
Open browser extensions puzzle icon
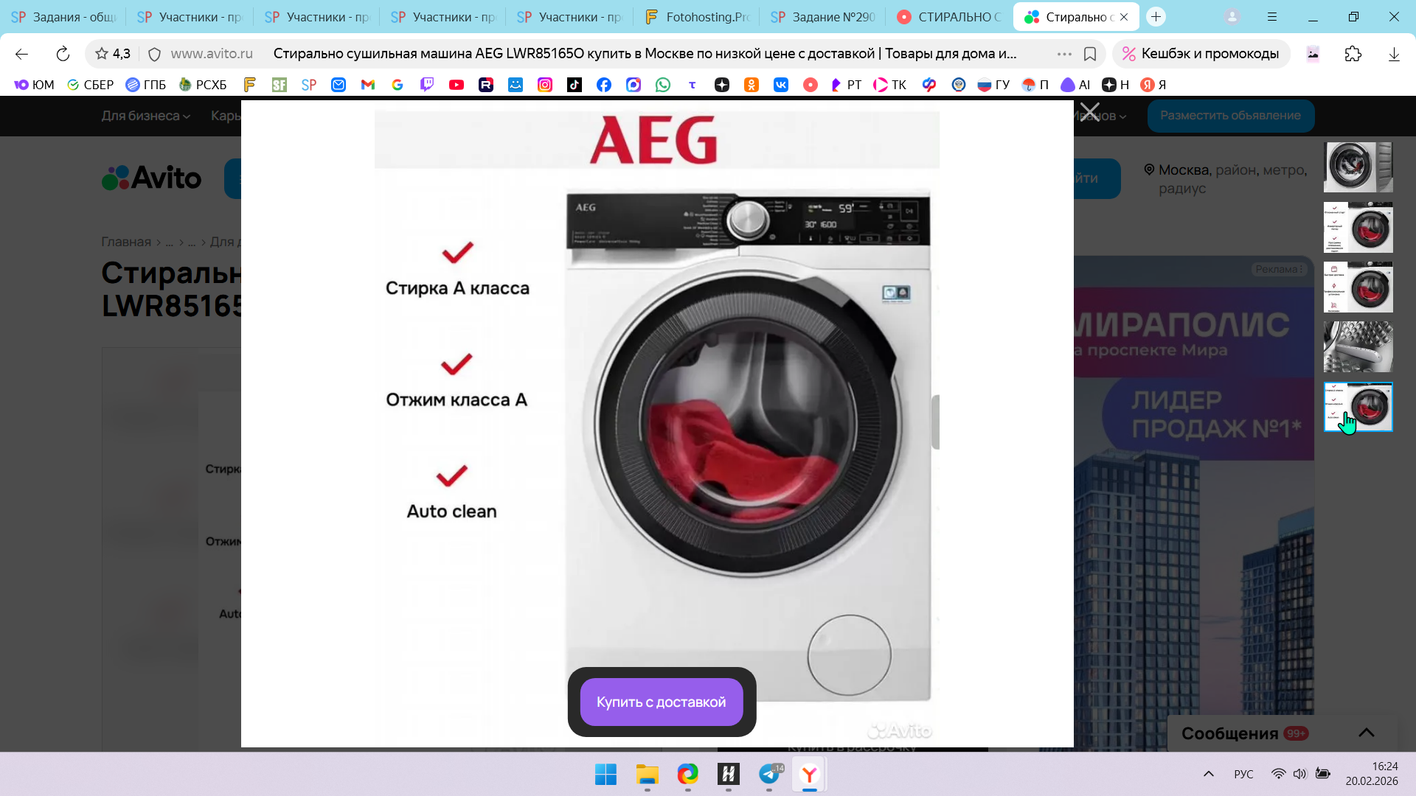pos(1353,54)
